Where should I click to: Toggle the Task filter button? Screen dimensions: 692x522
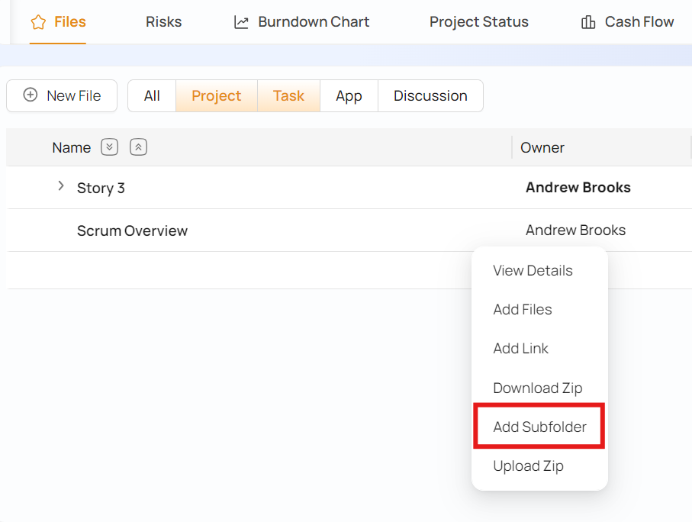(288, 95)
